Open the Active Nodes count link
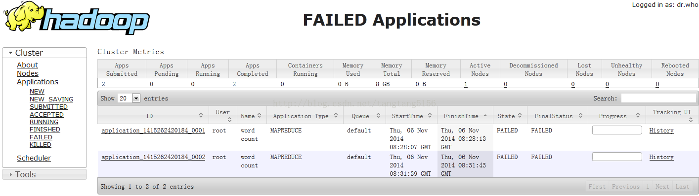The height and width of the screenshot is (196, 699). [466, 84]
